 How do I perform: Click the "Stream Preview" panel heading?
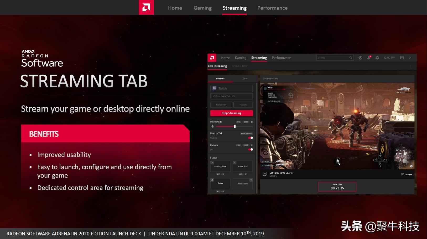pos(270,79)
